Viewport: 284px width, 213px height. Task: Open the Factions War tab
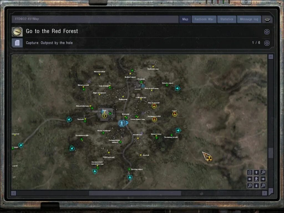click(x=204, y=19)
